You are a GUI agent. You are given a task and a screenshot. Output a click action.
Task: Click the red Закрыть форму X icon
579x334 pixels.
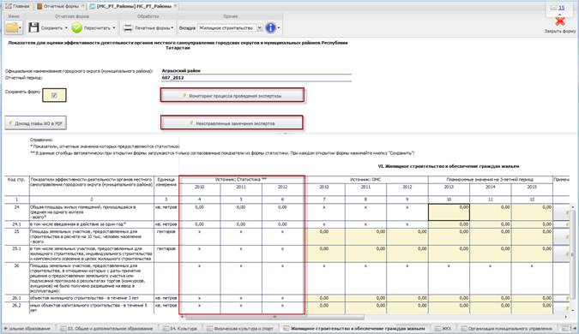point(560,21)
